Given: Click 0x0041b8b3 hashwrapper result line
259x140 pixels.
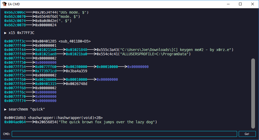Looking at the screenshot, I should coord(53,118).
